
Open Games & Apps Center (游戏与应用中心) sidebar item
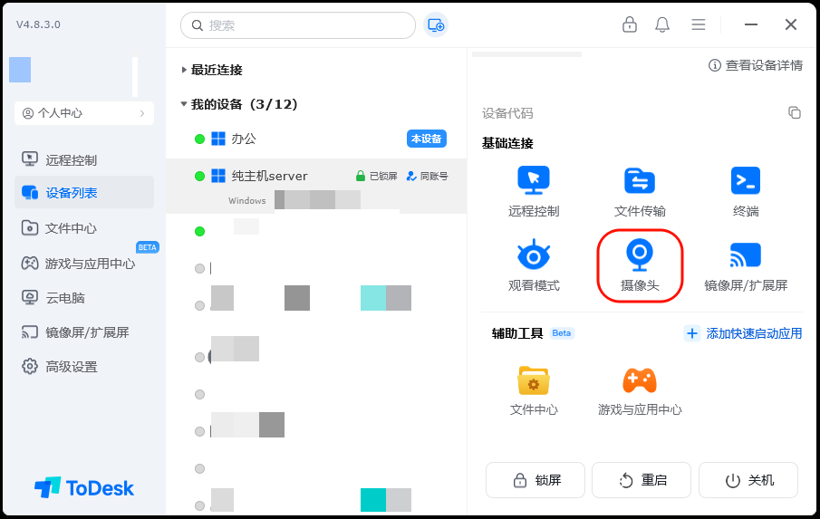tap(84, 264)
